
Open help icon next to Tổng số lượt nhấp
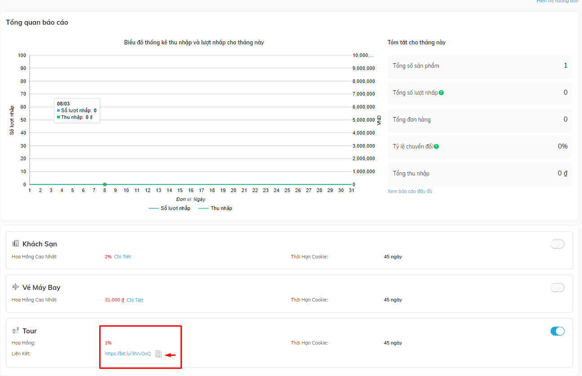[x=441, y=92]
